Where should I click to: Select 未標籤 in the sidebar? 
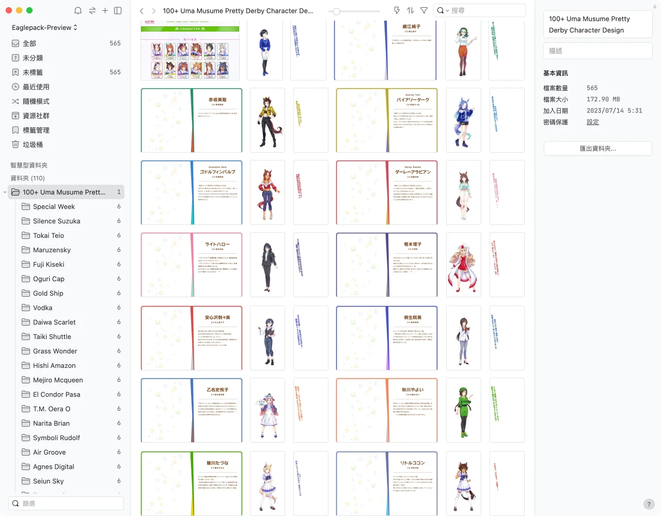pos(66,72)
